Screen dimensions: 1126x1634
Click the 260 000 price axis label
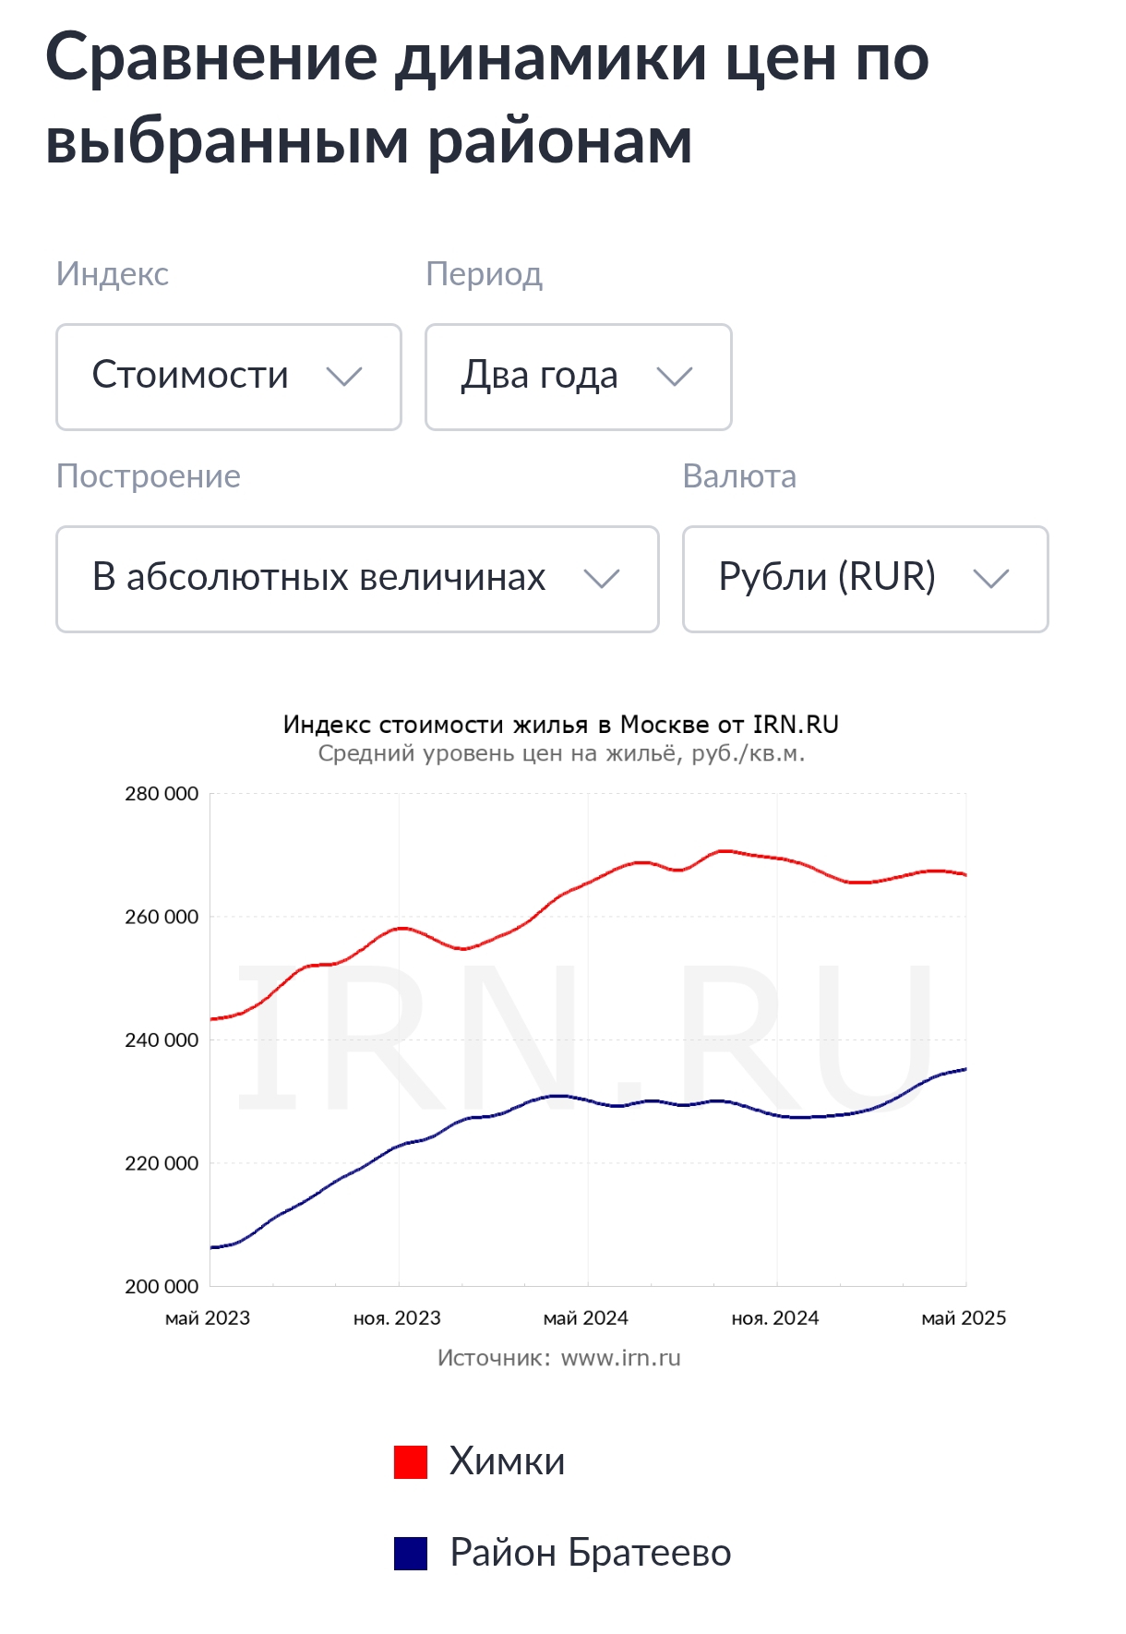click(x=162, y=918)
